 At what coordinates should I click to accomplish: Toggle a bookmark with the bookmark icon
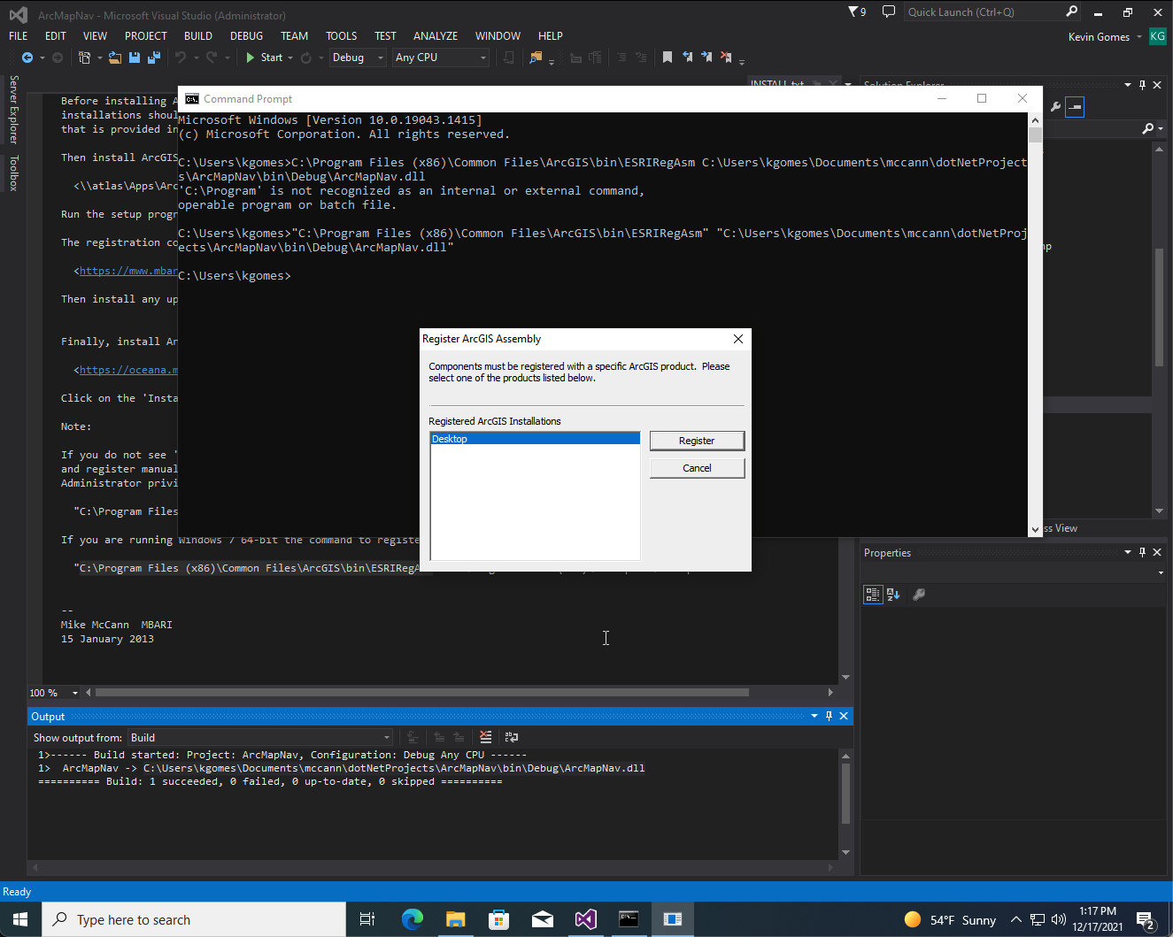pyautogui.click(x=668, y=58)
